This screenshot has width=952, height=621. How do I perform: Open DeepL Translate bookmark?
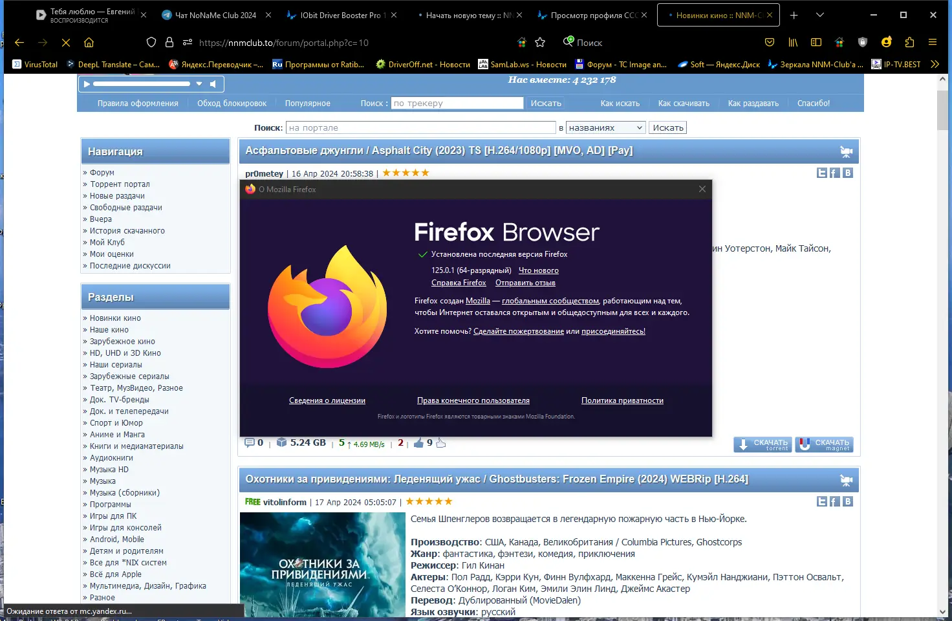113,64
